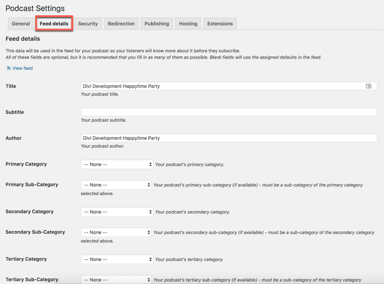This screenshot has height=284, width=384.
Task: Switch to the Redirection tab
Action: [121, 23]
